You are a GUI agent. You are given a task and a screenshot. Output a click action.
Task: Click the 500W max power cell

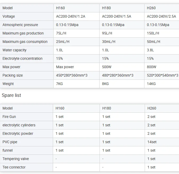click(107, 67)
